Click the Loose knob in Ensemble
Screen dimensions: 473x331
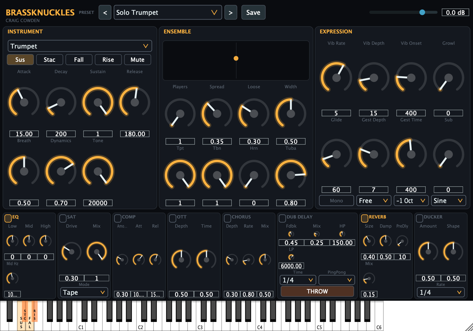point(254,113)
